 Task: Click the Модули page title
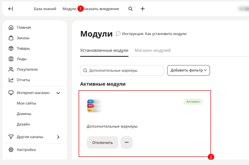click(96, 34)
